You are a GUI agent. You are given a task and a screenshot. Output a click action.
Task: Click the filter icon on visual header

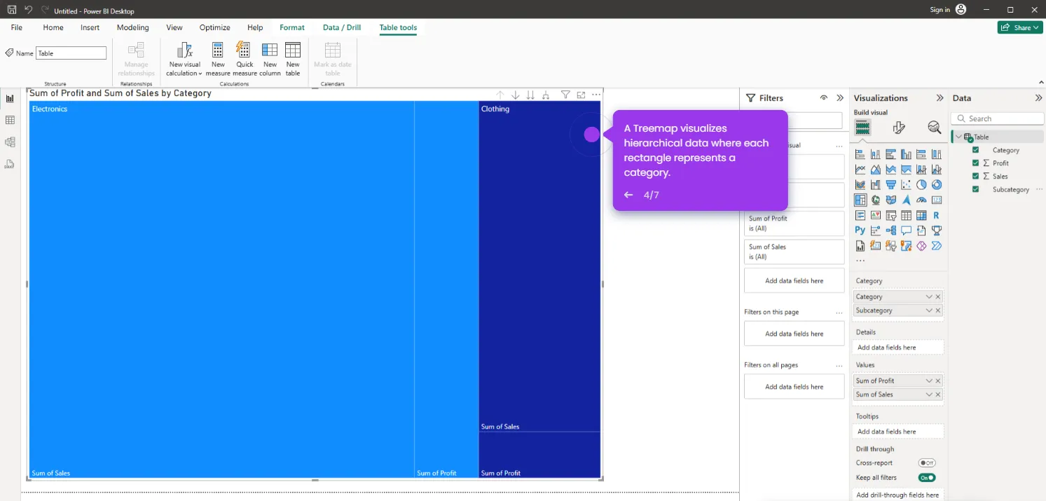[x=565, y=95]
